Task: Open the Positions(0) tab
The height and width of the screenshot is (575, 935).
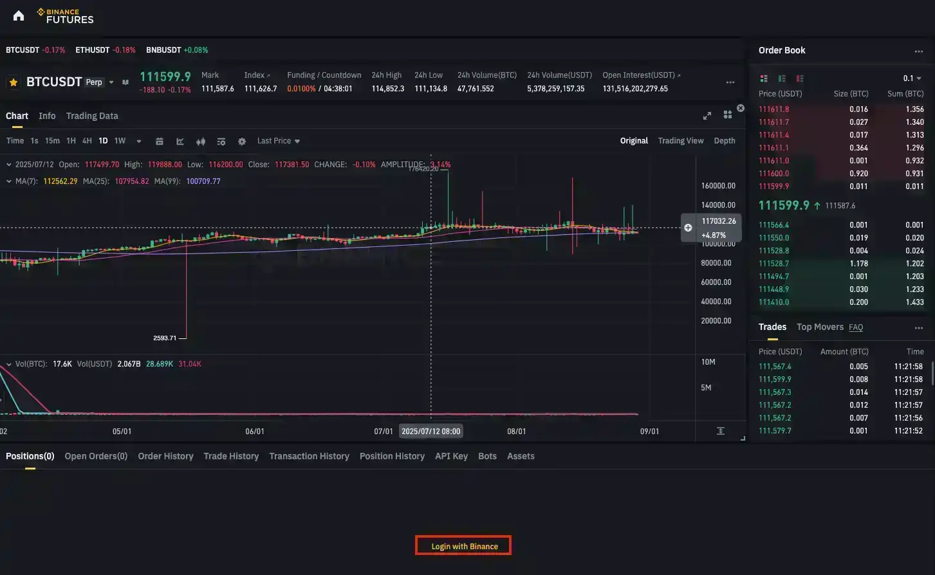Action: click(x=30, y=456)
